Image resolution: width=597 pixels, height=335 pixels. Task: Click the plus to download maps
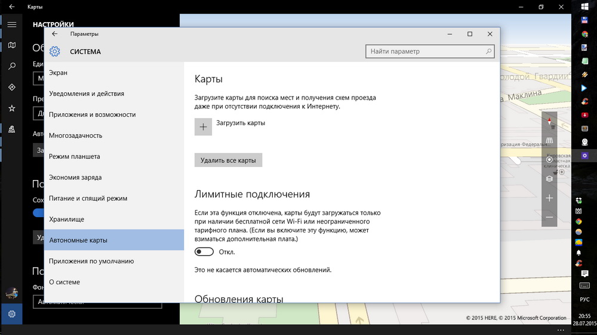[203, 127]
